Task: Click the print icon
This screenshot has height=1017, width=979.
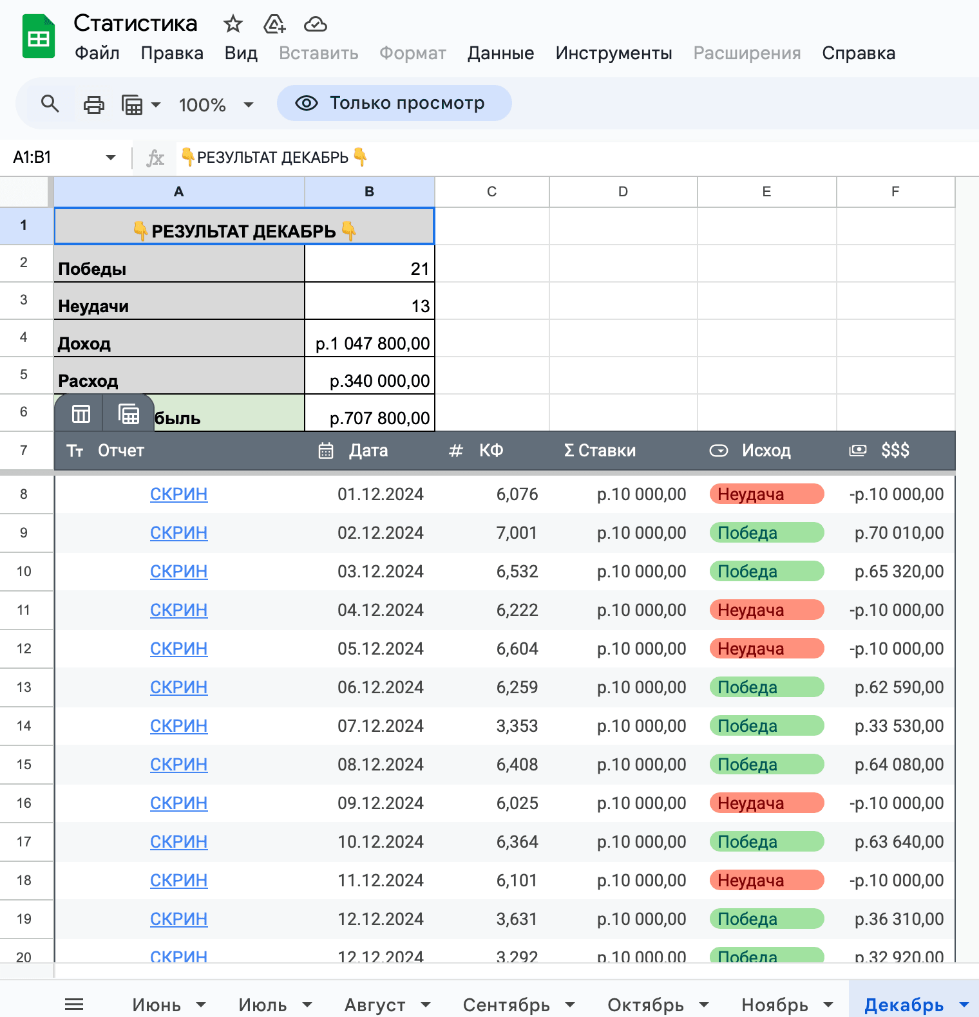Action: pyautogui.click(x=94, y=104)
